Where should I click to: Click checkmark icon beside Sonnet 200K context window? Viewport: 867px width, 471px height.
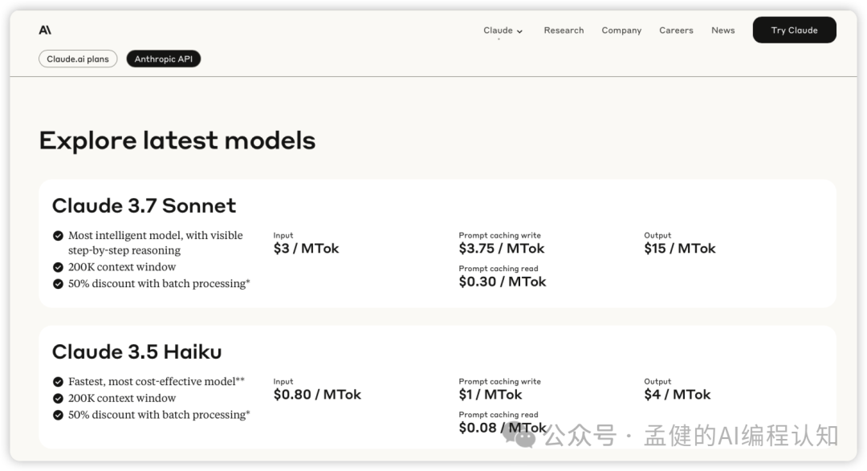58,267
